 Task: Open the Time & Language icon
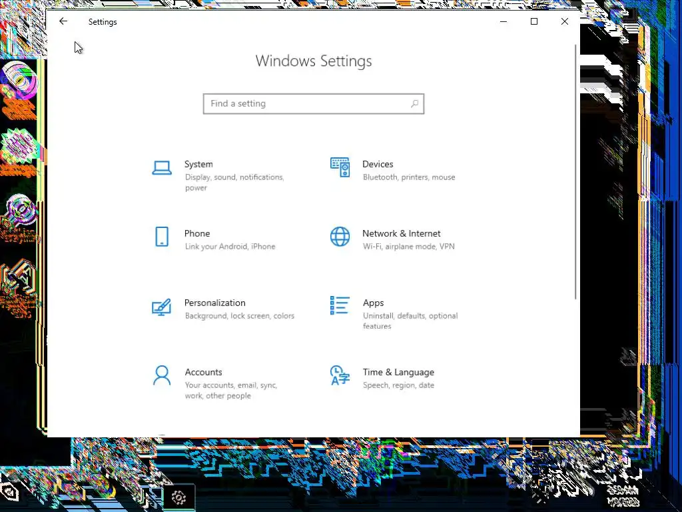click(340, 375)
